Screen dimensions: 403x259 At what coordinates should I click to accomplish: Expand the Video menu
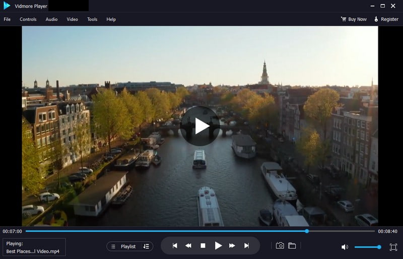click(x=72, y=19)
